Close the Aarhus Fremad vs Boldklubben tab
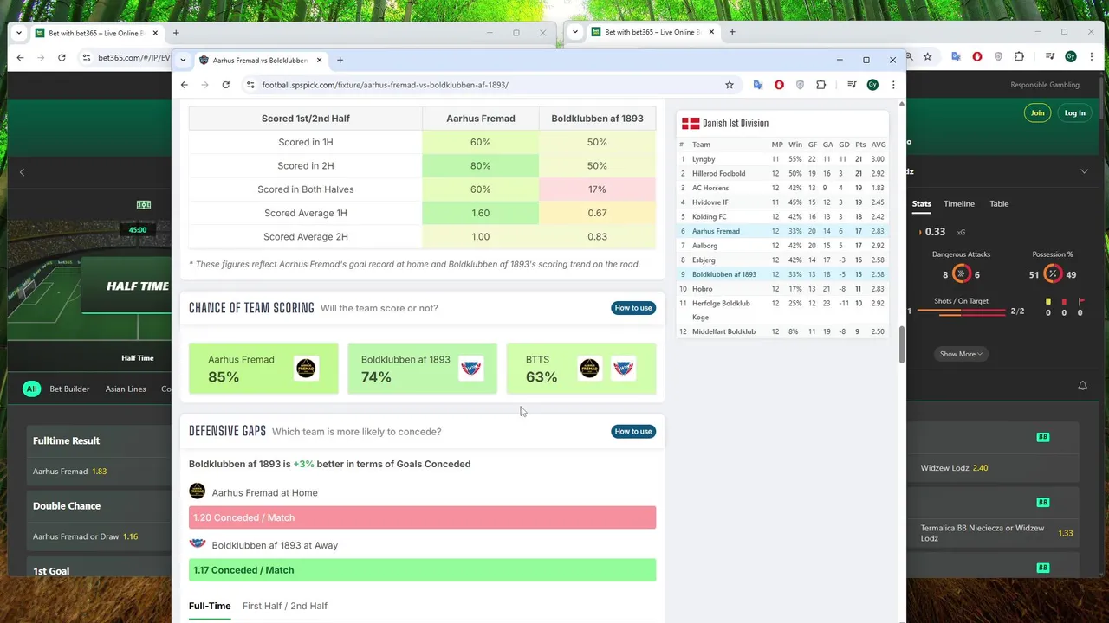1109x623 pixels. 319,61
